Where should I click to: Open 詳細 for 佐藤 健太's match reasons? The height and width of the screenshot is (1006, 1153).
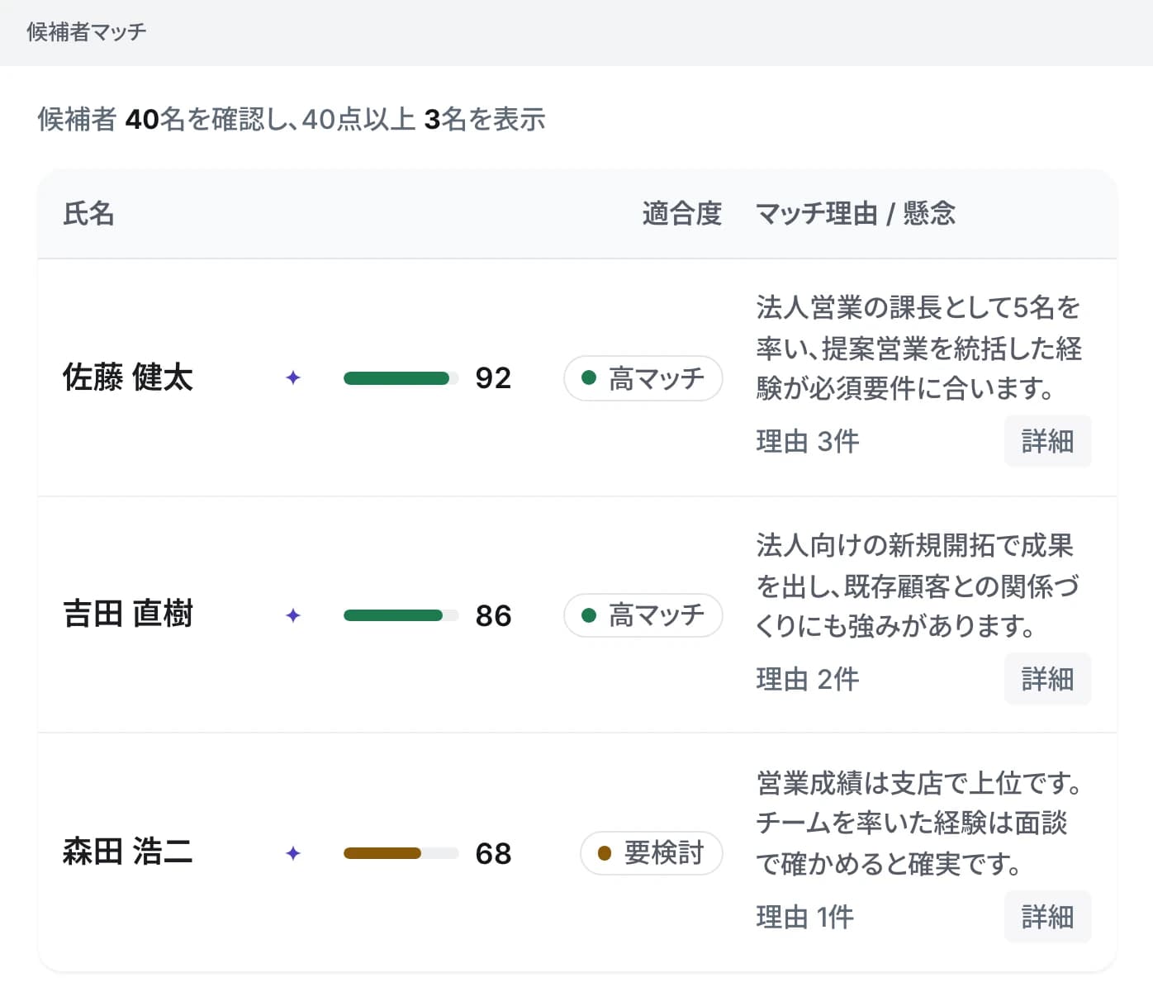pos(1047,441)
